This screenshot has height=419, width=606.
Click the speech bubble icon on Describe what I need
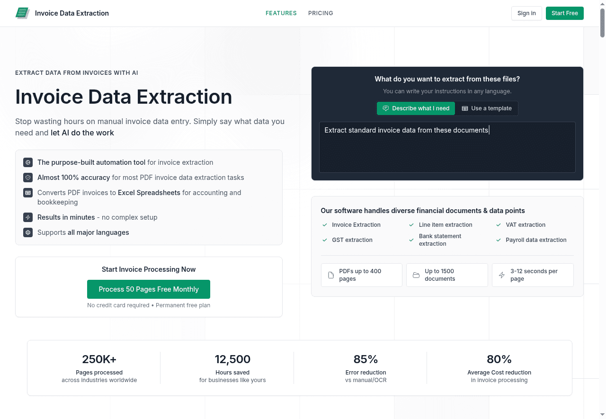(385, 108)
